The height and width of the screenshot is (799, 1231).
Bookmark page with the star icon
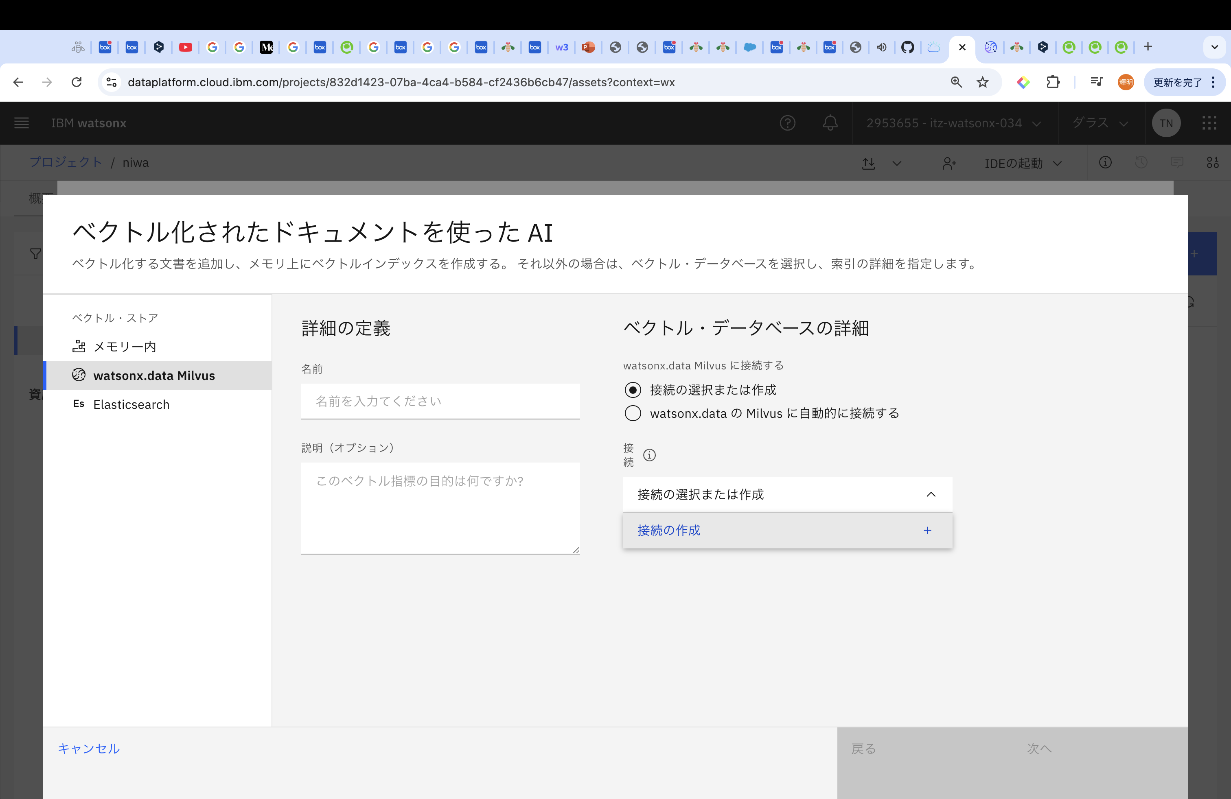click(982, 82)
